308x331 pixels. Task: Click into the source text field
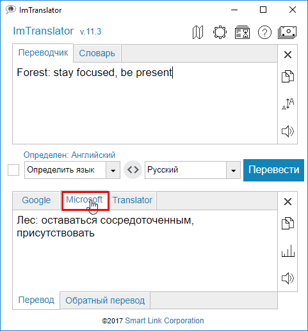(145, 103)
